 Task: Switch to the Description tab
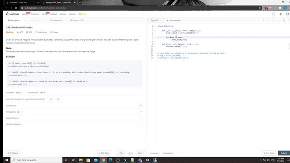14,20
